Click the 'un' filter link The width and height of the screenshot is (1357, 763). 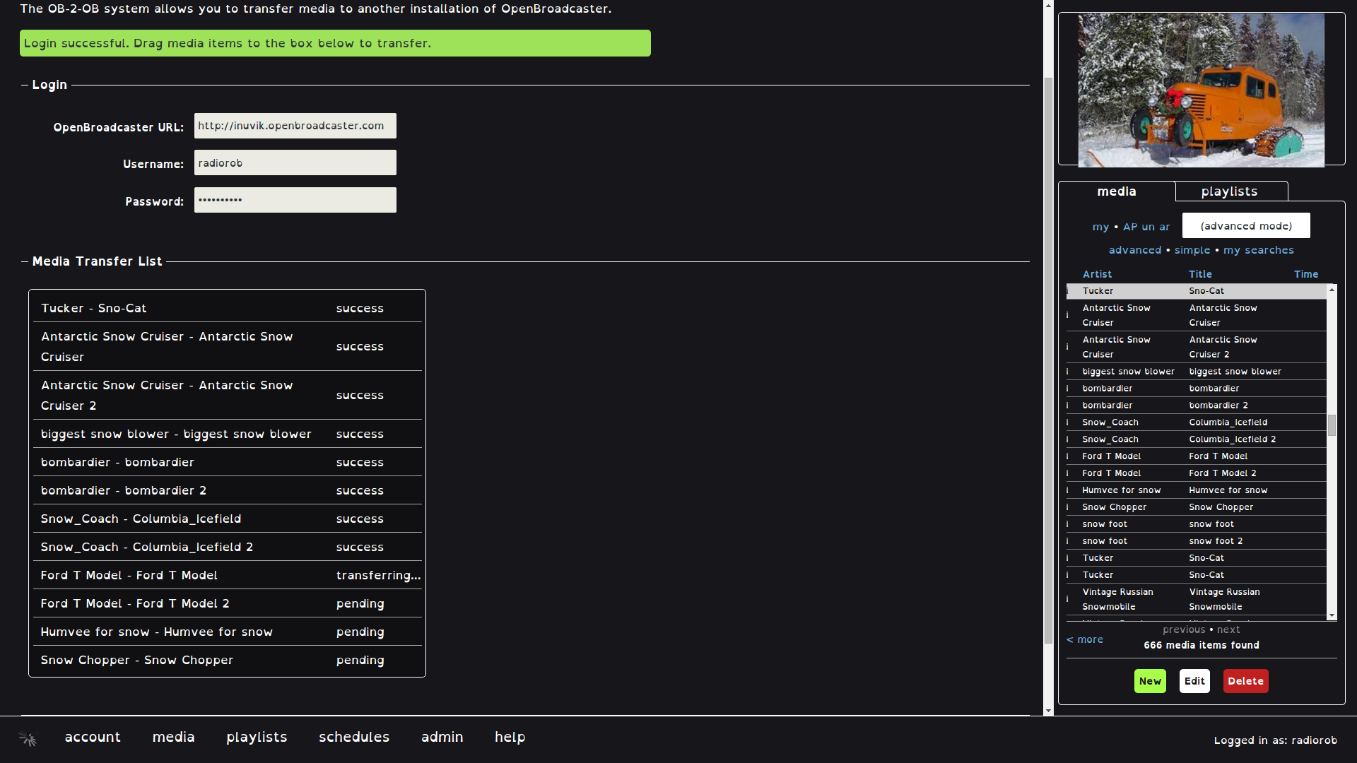click(1149, 227)
